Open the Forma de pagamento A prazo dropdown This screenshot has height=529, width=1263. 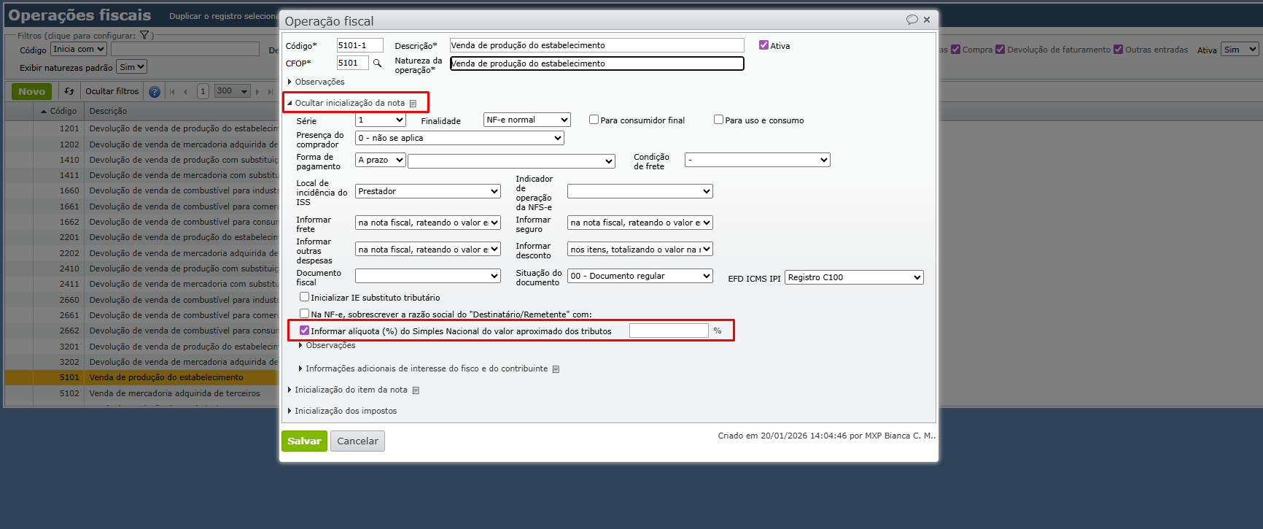click(x=380, y=160)
